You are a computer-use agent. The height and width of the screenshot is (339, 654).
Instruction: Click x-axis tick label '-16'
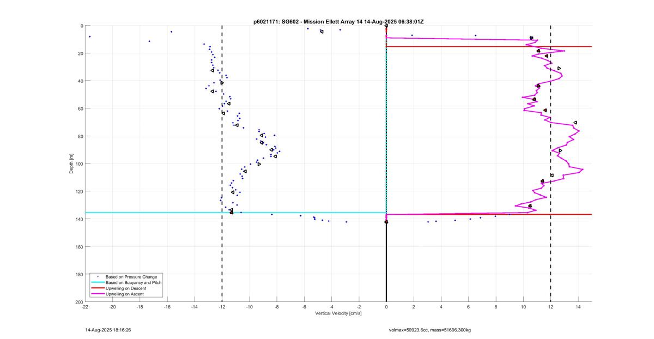click(x=167, y=307)
